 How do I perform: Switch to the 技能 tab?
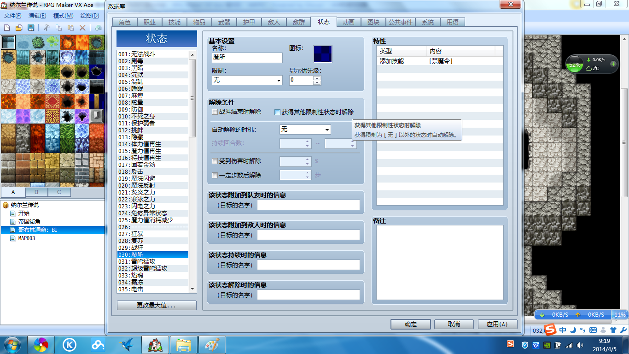[x=175, y=22]
